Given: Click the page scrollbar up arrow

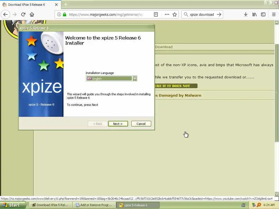Looking at the screenshot, I should click(277, 22).
